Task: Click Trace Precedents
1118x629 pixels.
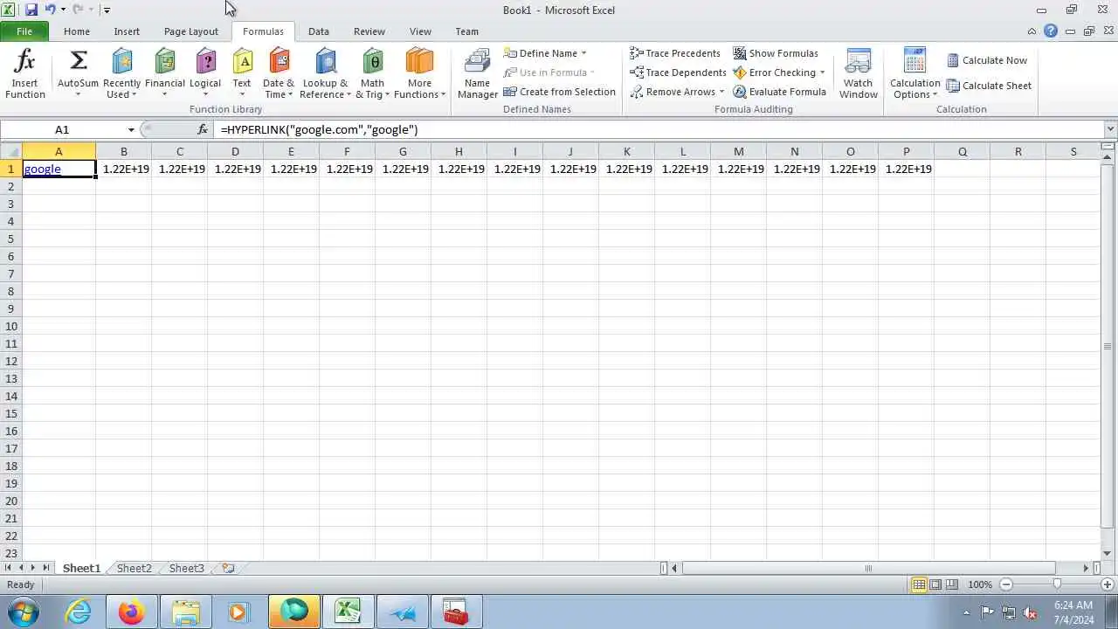Action: (675, 53)
